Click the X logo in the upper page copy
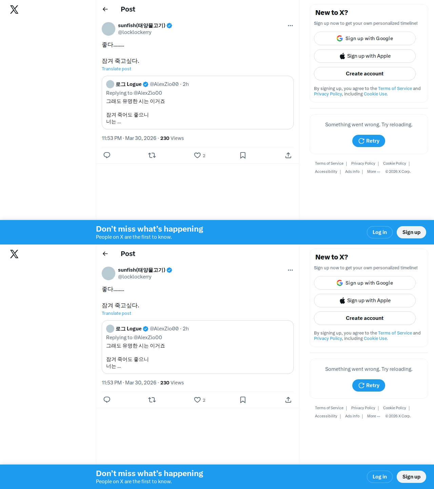434x489 pixels. (14, 10)
